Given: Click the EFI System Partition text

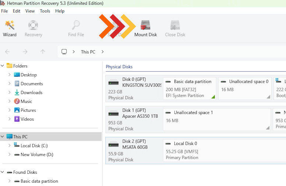Looking at the screenshot, I should (185, 96).
